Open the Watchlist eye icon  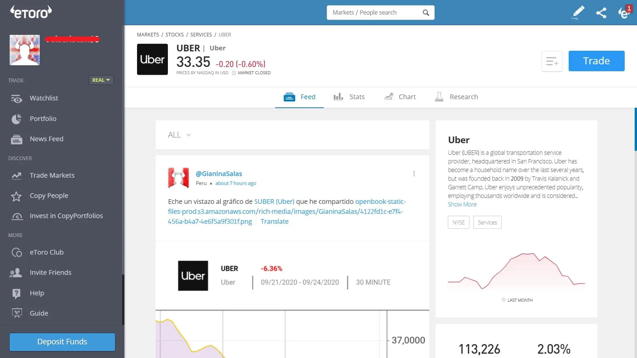coord(16,98)
